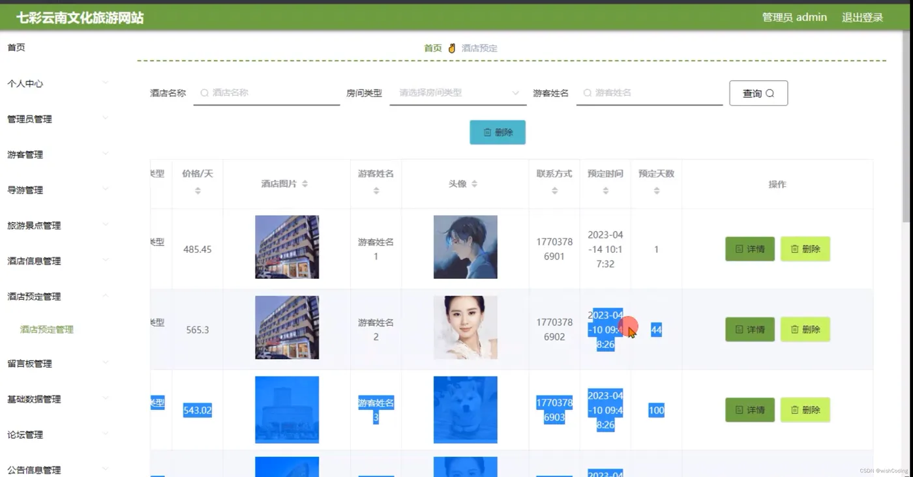Click the 查询 search button

point(758,93)
